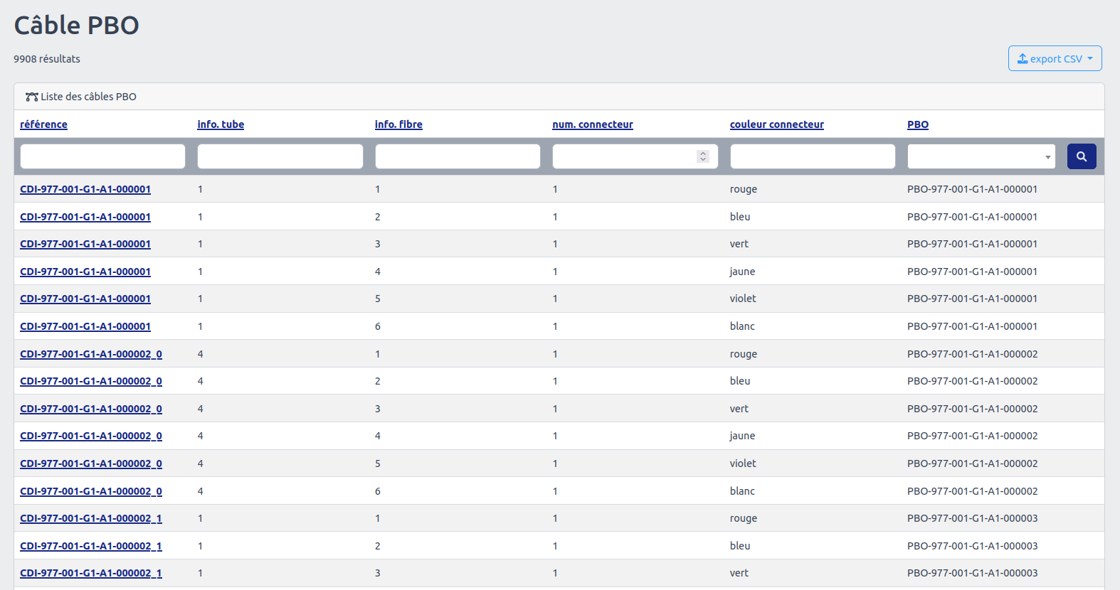
Task: Sort by couleur connecteur column
Action: pos(776,124)
